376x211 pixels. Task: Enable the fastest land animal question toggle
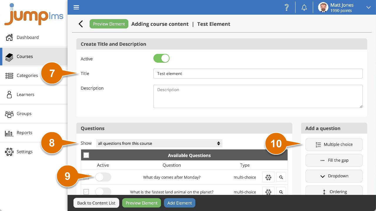103,191
